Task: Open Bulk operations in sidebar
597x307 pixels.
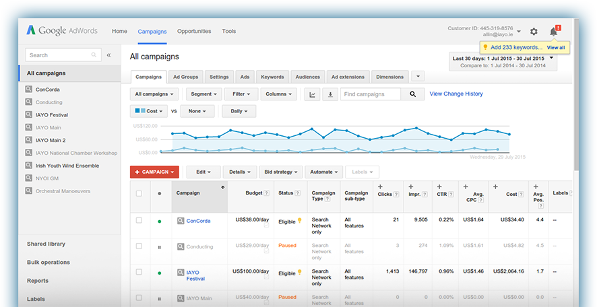Action: 49,262
